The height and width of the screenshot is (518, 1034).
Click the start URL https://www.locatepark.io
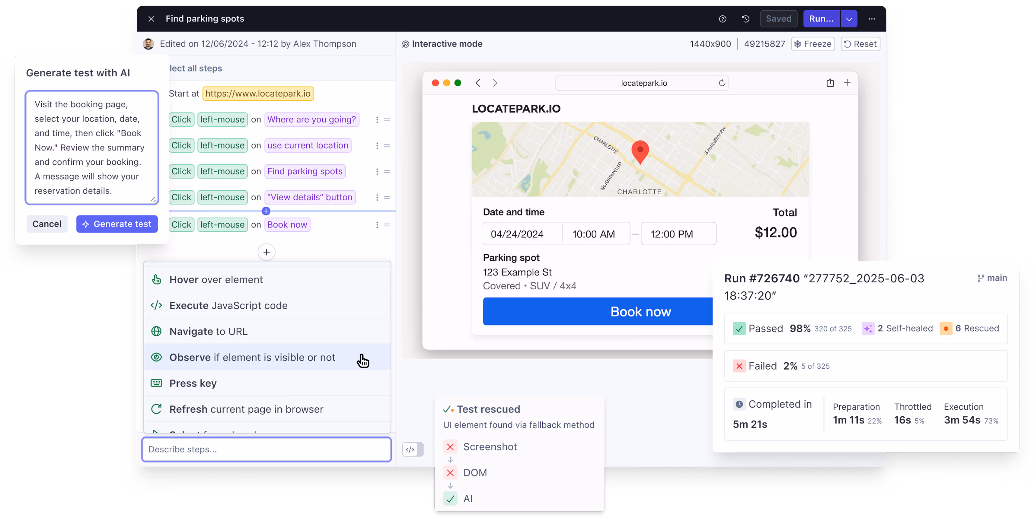(258, 94)
